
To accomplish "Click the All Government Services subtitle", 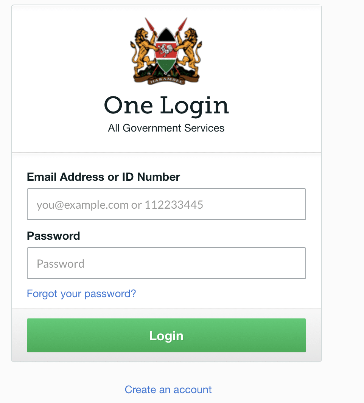I will (x=166, y=128).
